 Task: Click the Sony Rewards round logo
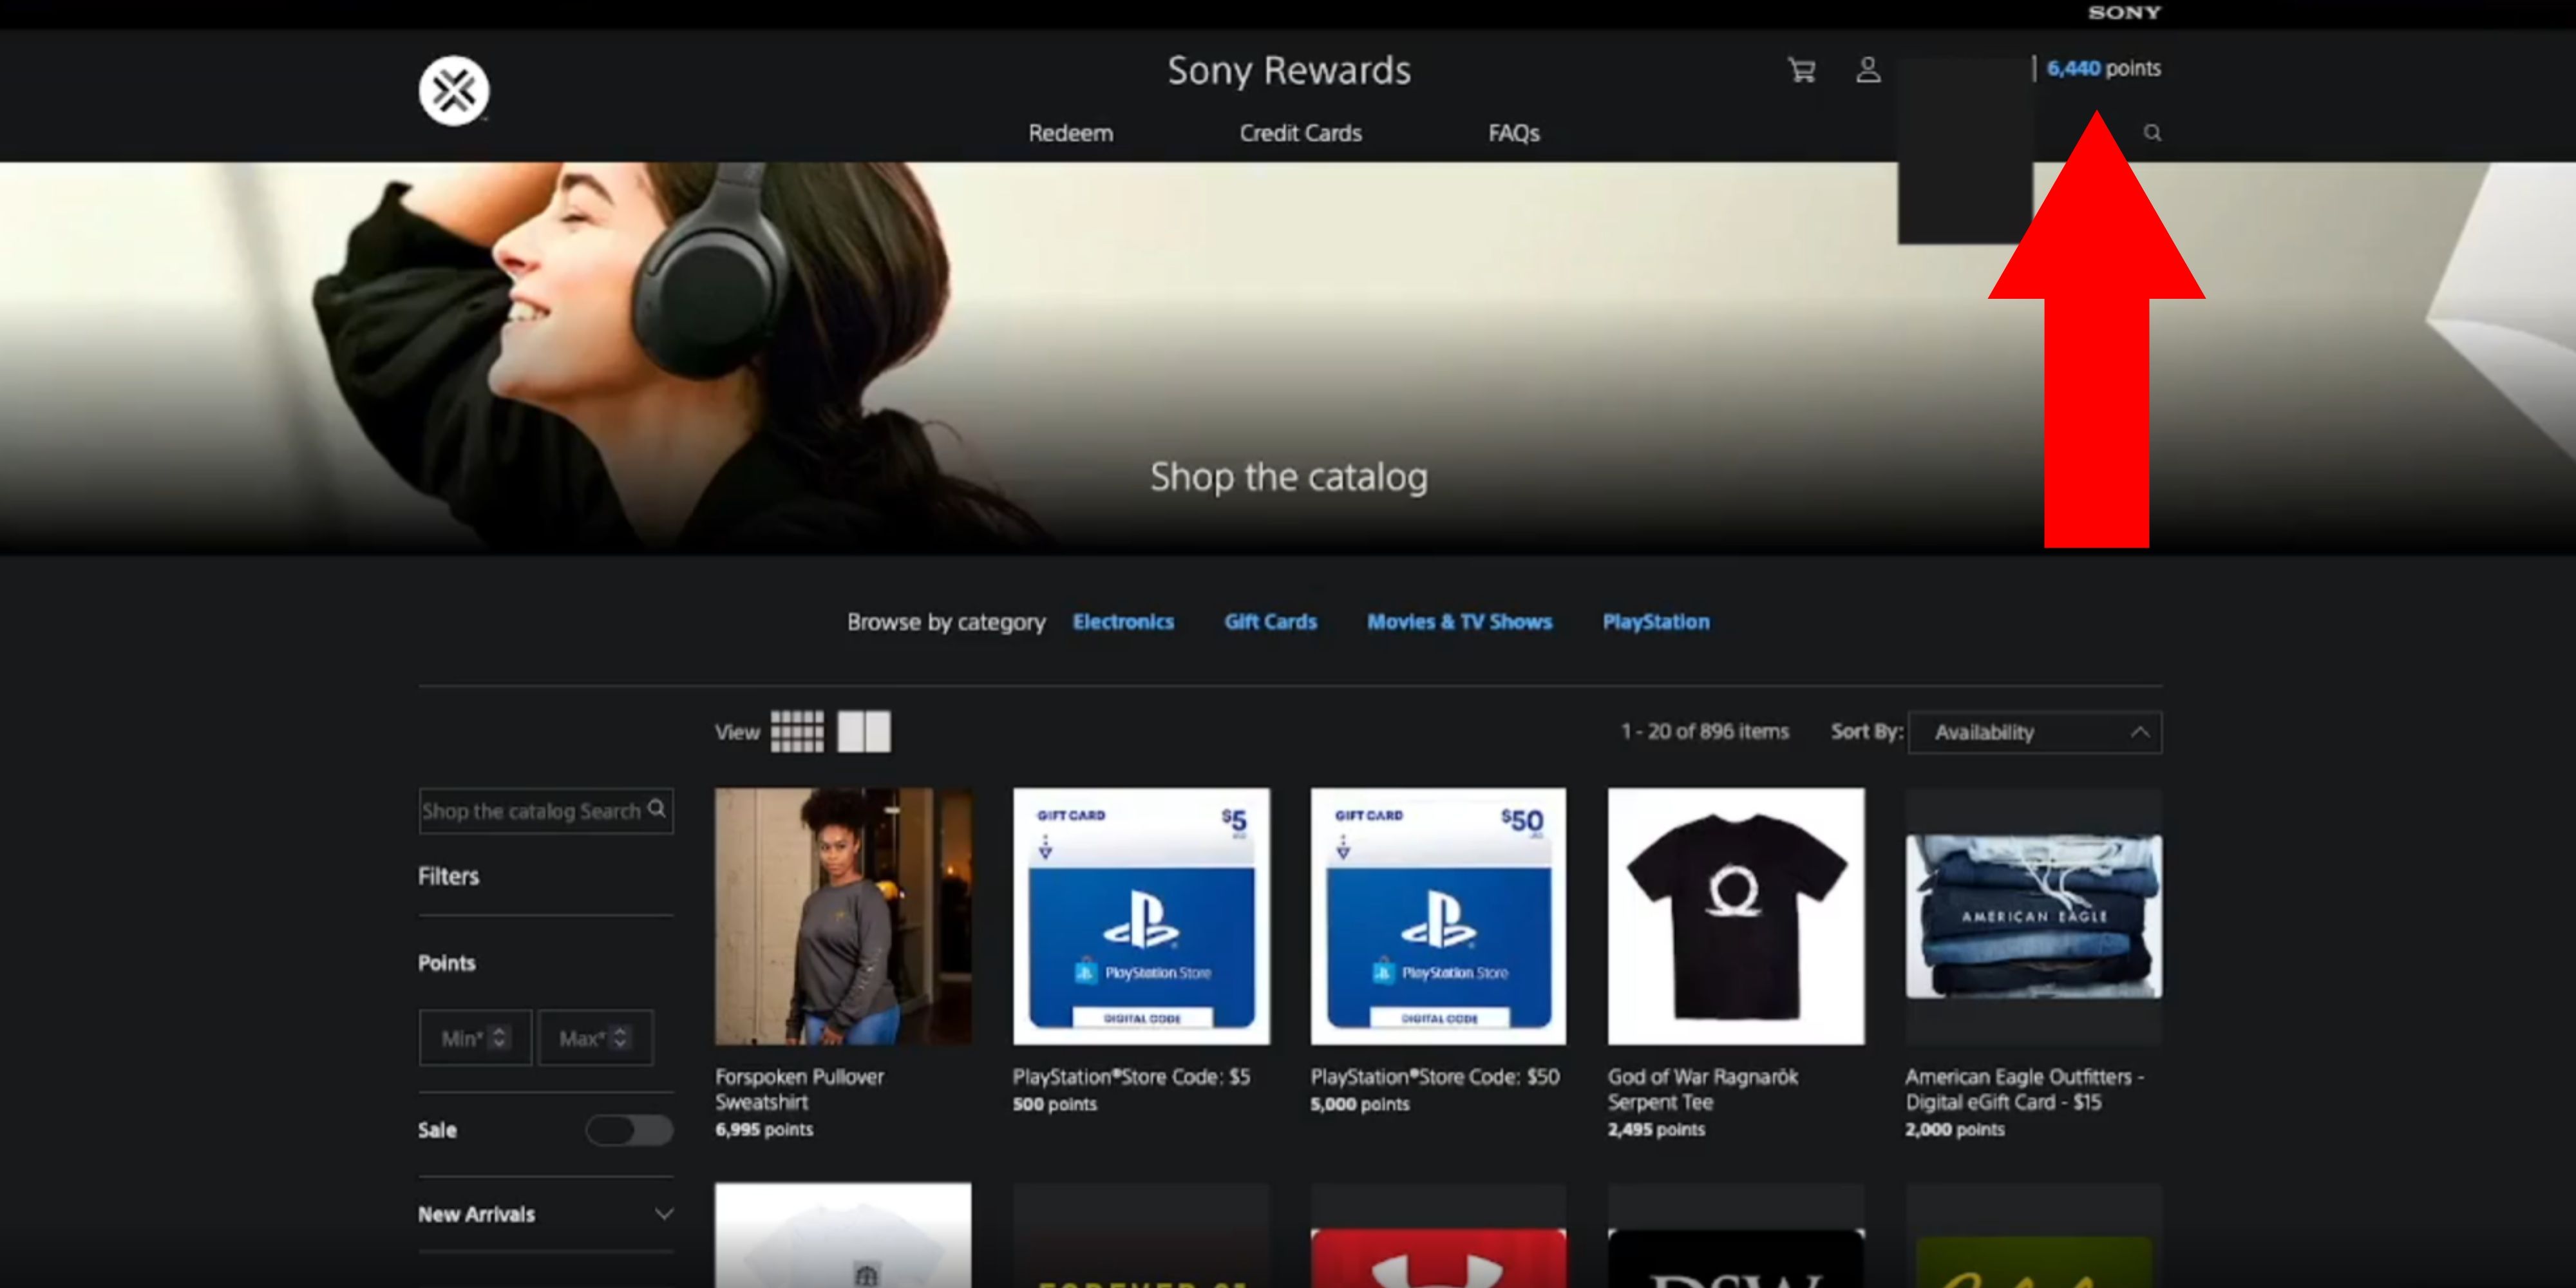454,90
